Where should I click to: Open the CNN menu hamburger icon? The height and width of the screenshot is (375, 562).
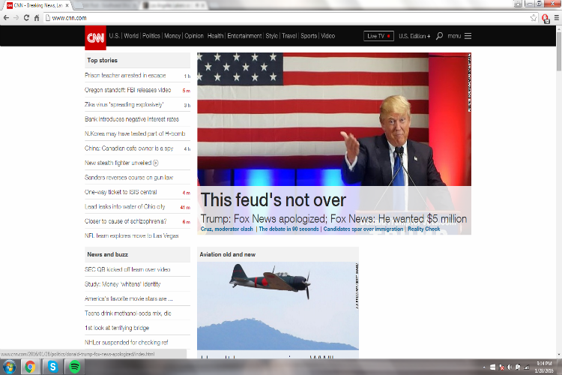click(x=468, y=36)
